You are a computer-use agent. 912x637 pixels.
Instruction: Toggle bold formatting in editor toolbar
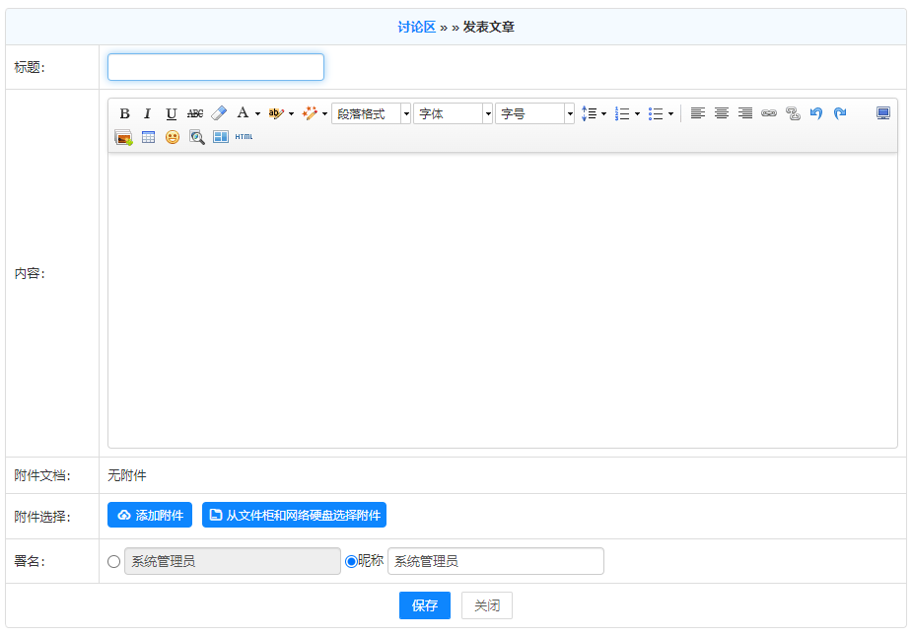(x=124, y=113)
